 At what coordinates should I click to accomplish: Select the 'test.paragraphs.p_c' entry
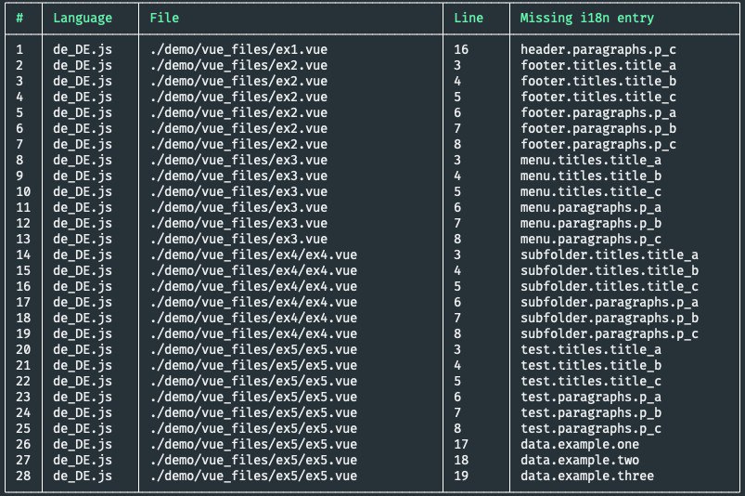tap(591, 428)
